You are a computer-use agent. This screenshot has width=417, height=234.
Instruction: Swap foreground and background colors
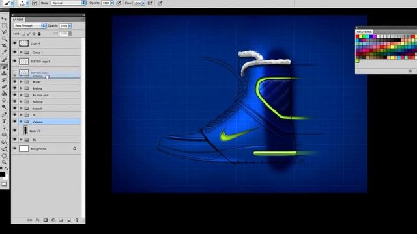[7, 168]
